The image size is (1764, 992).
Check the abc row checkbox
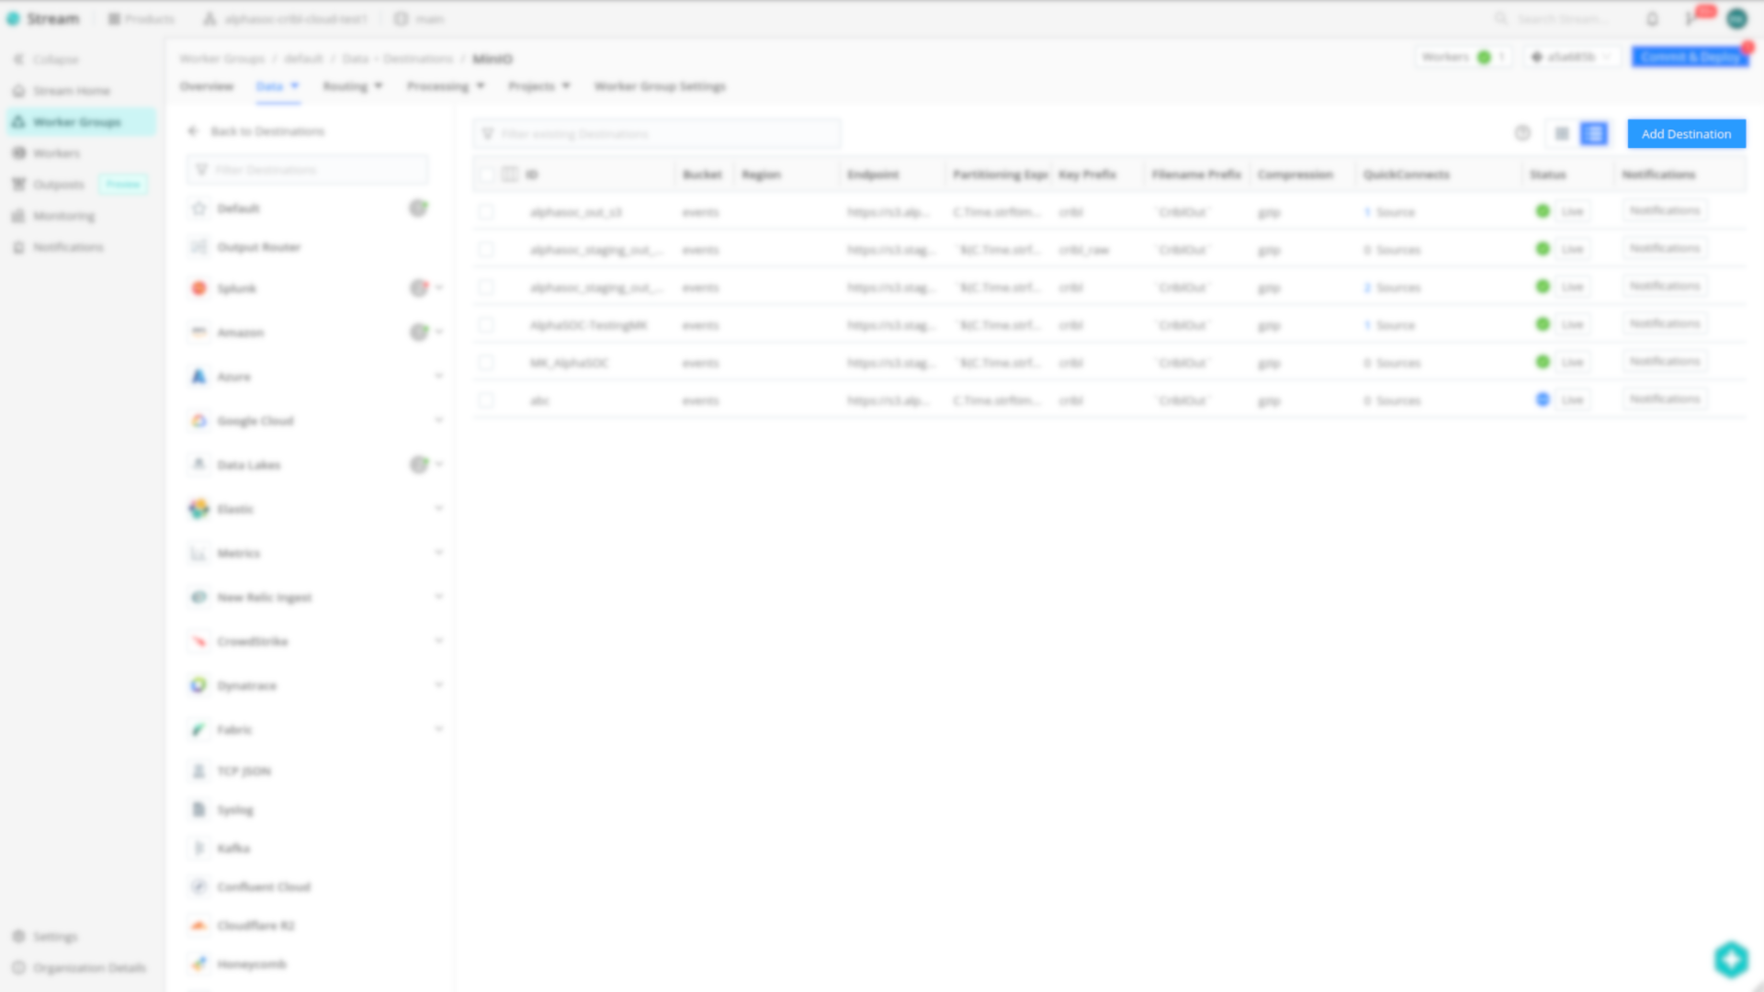tap(486, 400)
